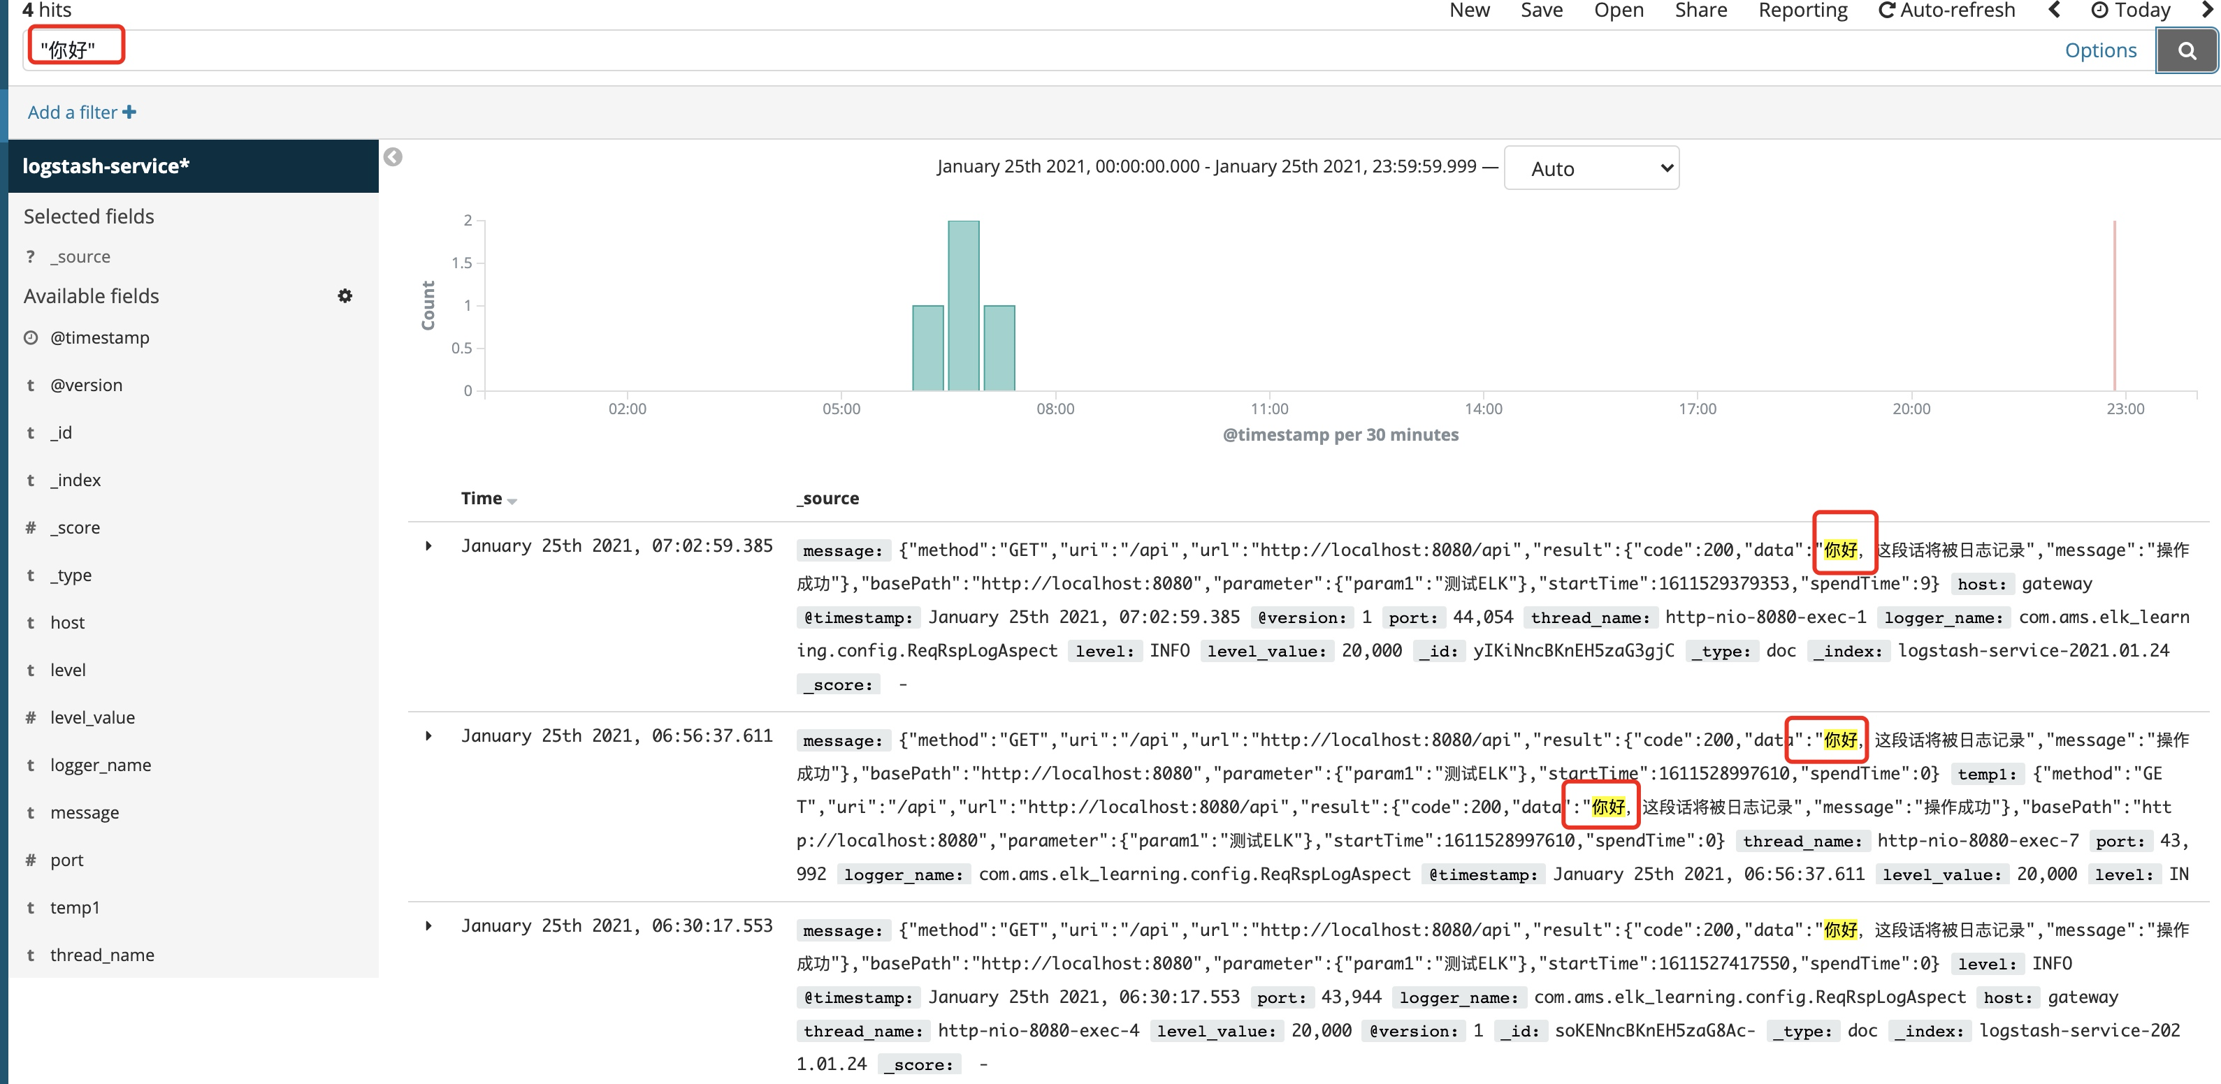Click the Time column sort arrow

pos(512,501)
